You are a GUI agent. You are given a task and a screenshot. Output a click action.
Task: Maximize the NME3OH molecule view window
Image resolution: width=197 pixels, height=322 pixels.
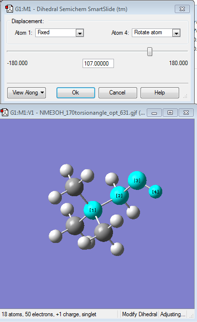(170, 113)
